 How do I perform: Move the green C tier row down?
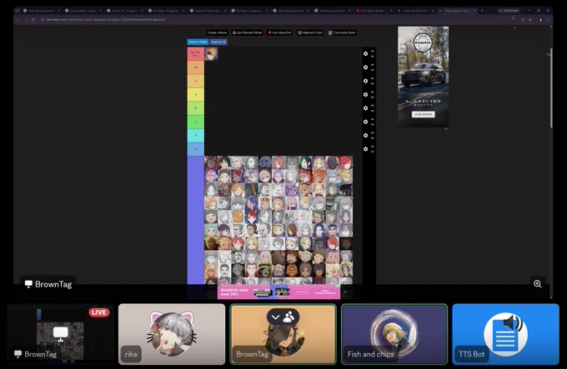click(373, 124)
